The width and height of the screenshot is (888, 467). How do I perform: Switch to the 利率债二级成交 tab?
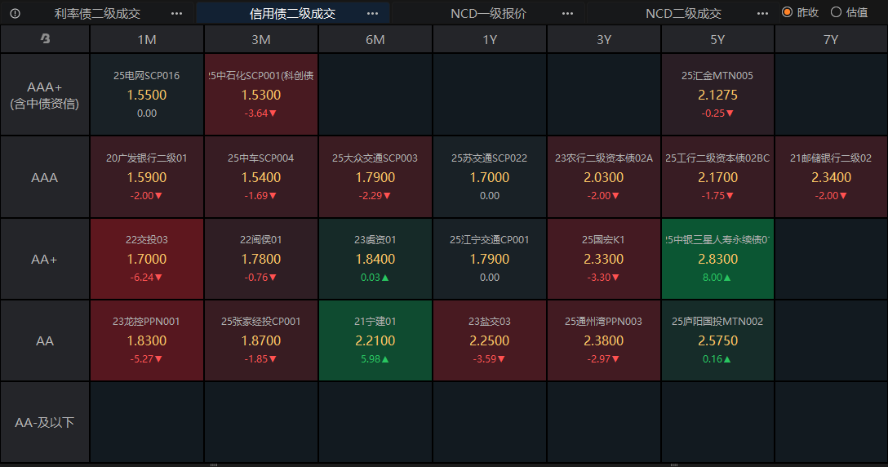pos(97,13)
